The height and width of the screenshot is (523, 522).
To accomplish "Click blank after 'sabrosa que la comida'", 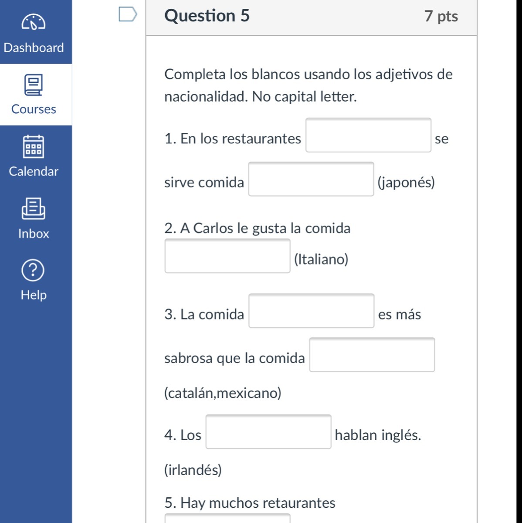I will click(372, 355).
